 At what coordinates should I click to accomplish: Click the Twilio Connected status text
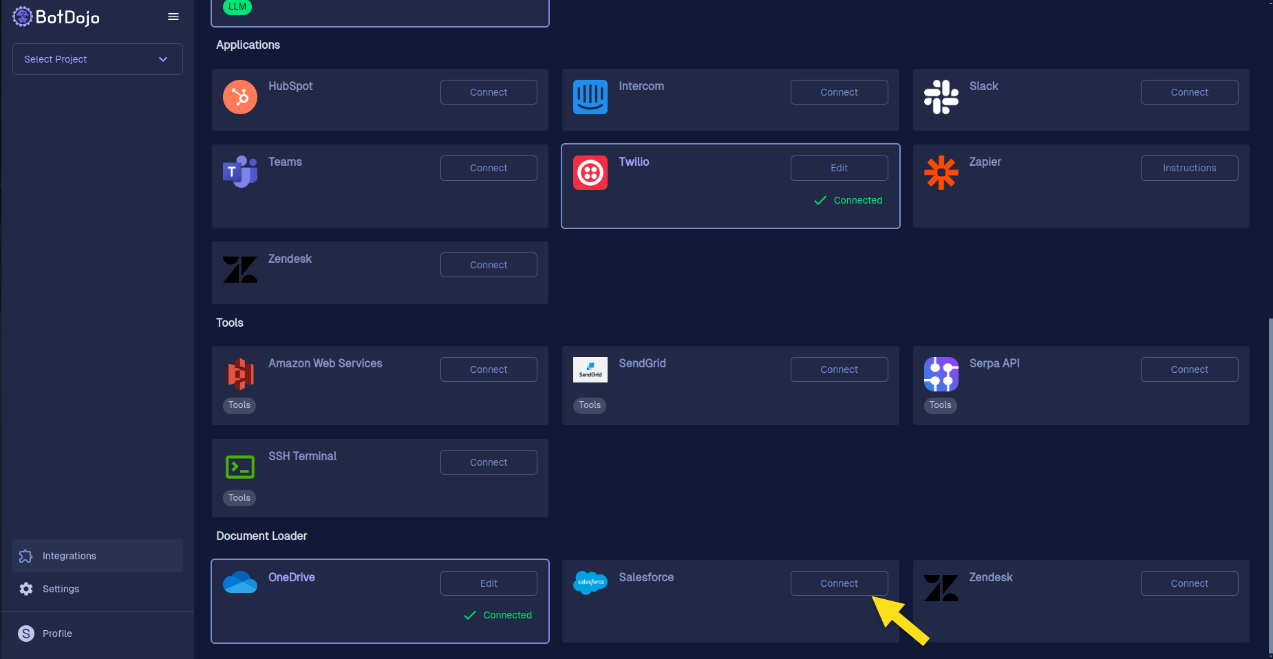point(857,200)
